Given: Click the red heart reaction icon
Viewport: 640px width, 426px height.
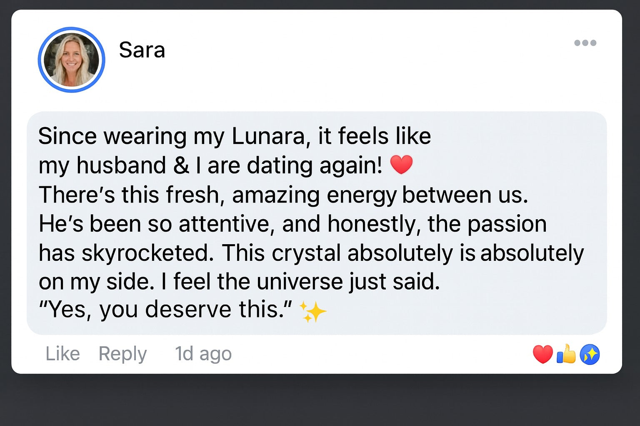Looking at the screenshot, I should [542, 354].
